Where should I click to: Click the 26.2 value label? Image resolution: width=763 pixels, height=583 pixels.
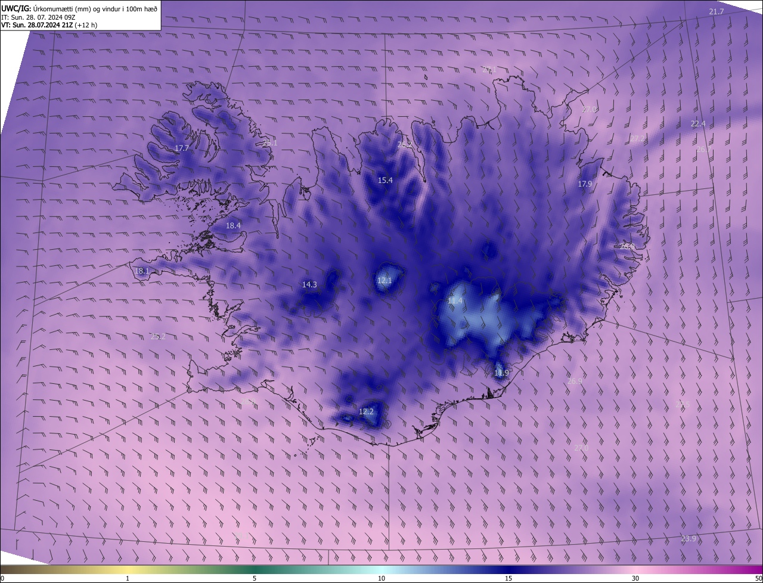(x=405, y=144)
